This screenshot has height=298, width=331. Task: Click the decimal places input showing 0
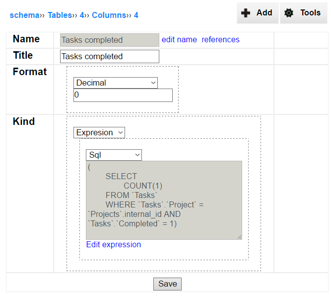pyautogui.click(x=123, y=95)
